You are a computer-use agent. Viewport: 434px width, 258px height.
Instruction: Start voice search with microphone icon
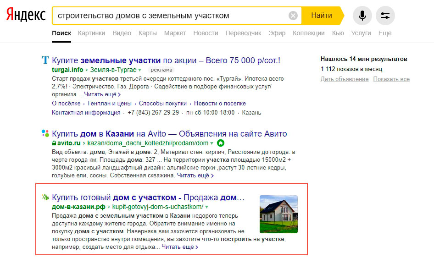point(362,16)
